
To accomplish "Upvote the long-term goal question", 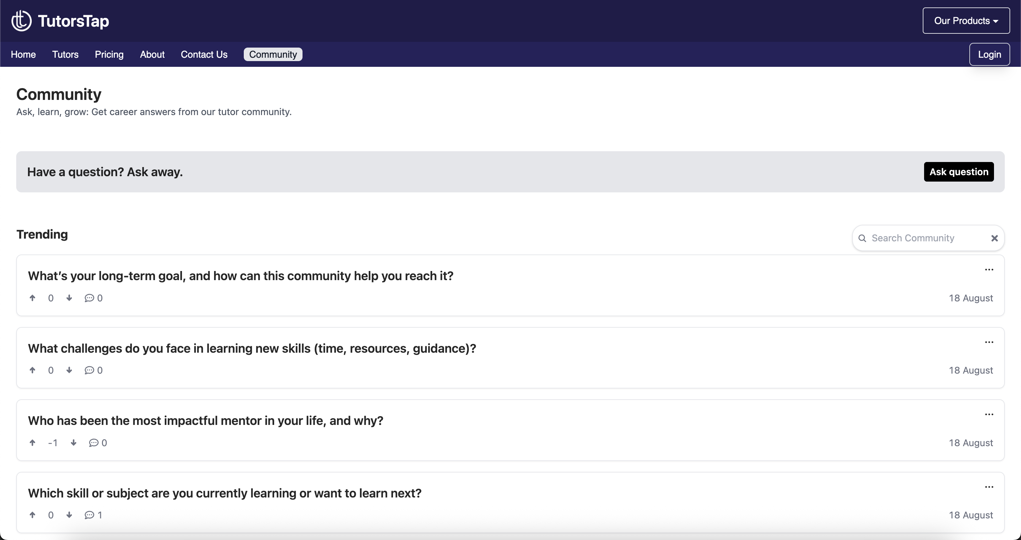I will pos(33,298).
